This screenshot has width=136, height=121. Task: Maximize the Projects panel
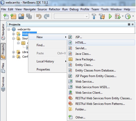(129, 25)
